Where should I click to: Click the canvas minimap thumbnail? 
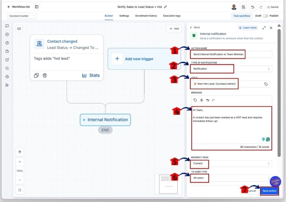(168, 184)
